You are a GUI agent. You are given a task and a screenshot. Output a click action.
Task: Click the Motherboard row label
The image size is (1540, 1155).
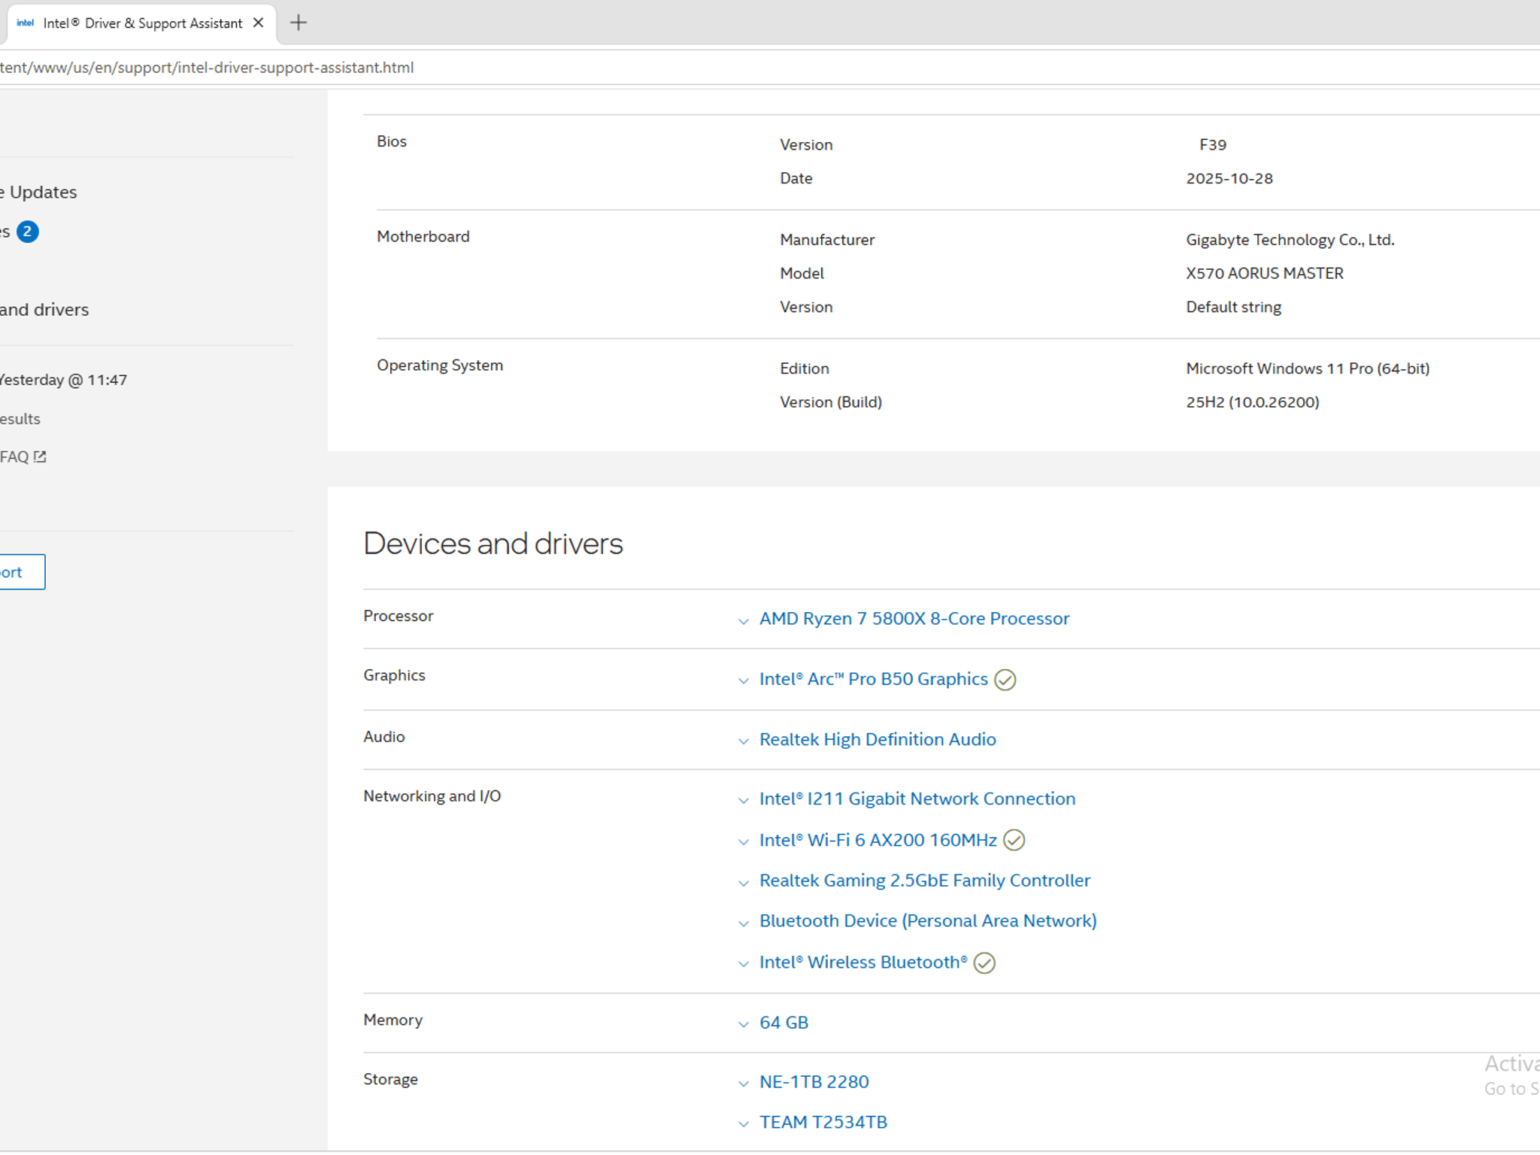[423, 237]
